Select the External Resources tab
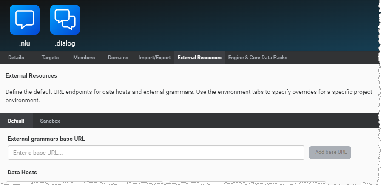Image resolution: width=381 pixels, height=185 pixels. [199, 58]
